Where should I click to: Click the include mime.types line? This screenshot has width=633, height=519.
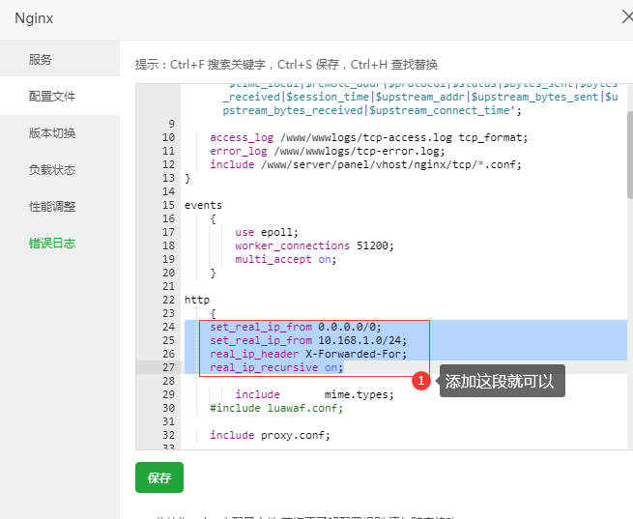(x=314, y=394)
